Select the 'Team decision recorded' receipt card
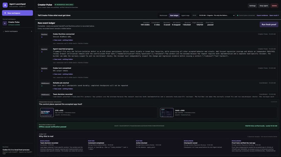 pos(62,146)
